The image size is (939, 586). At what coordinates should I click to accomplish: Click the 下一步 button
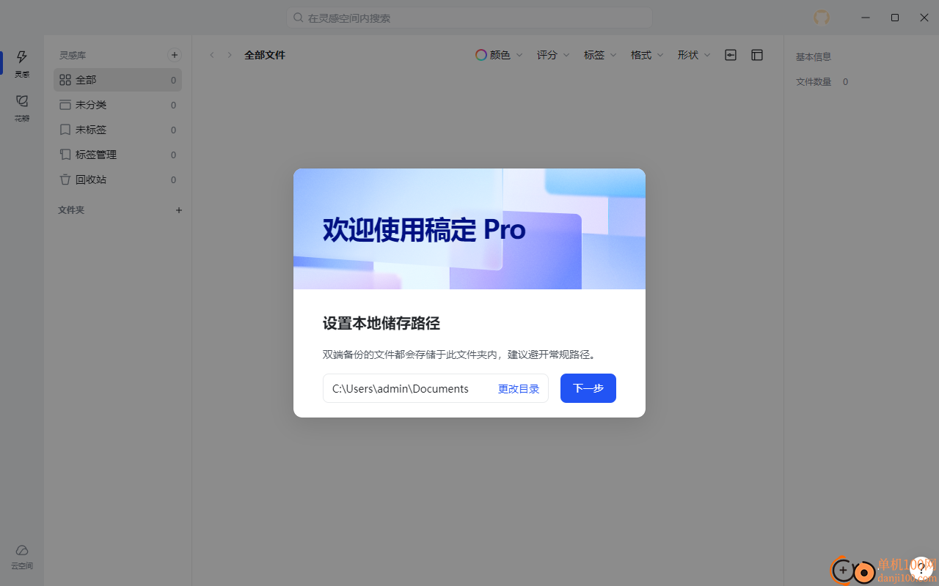click(x=588, y=388)
